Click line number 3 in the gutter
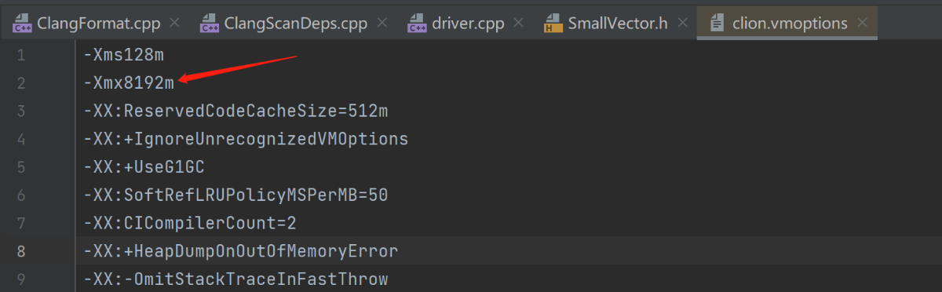 (20, 111)
